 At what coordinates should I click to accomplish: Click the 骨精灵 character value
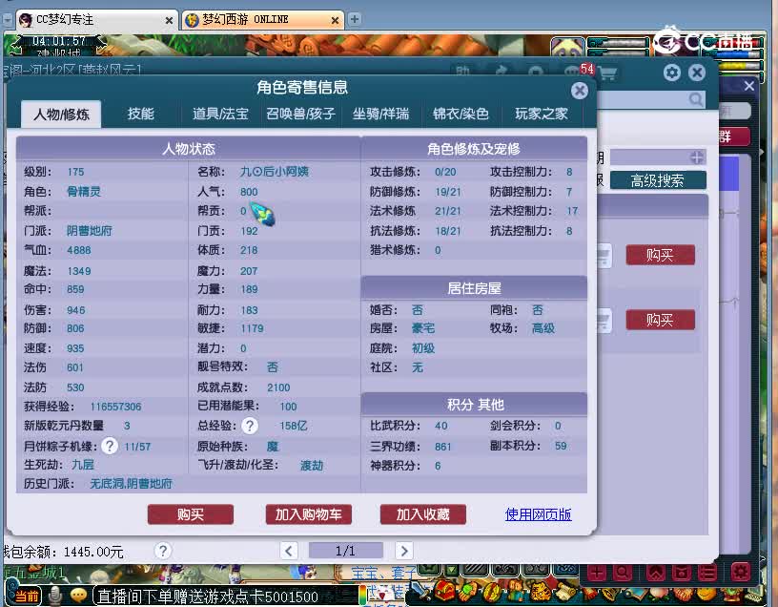pyautogui.click(x=83, y=191)
